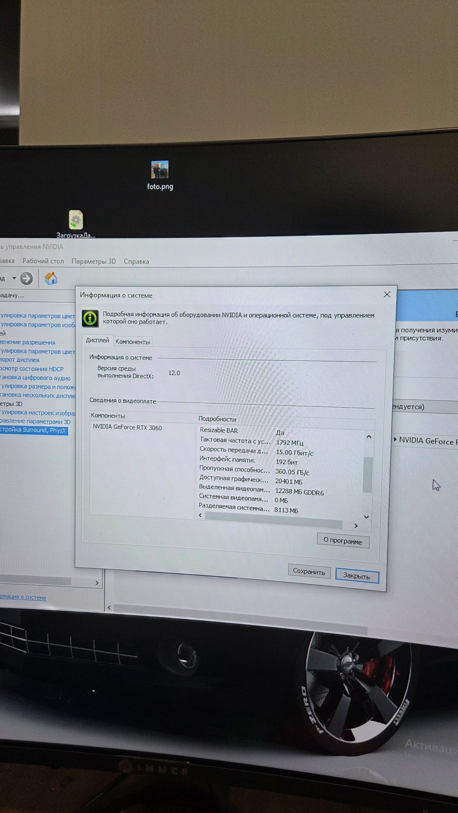Open the desktop size and position tree link
This screenshot has width=458, height=813.
37,387
